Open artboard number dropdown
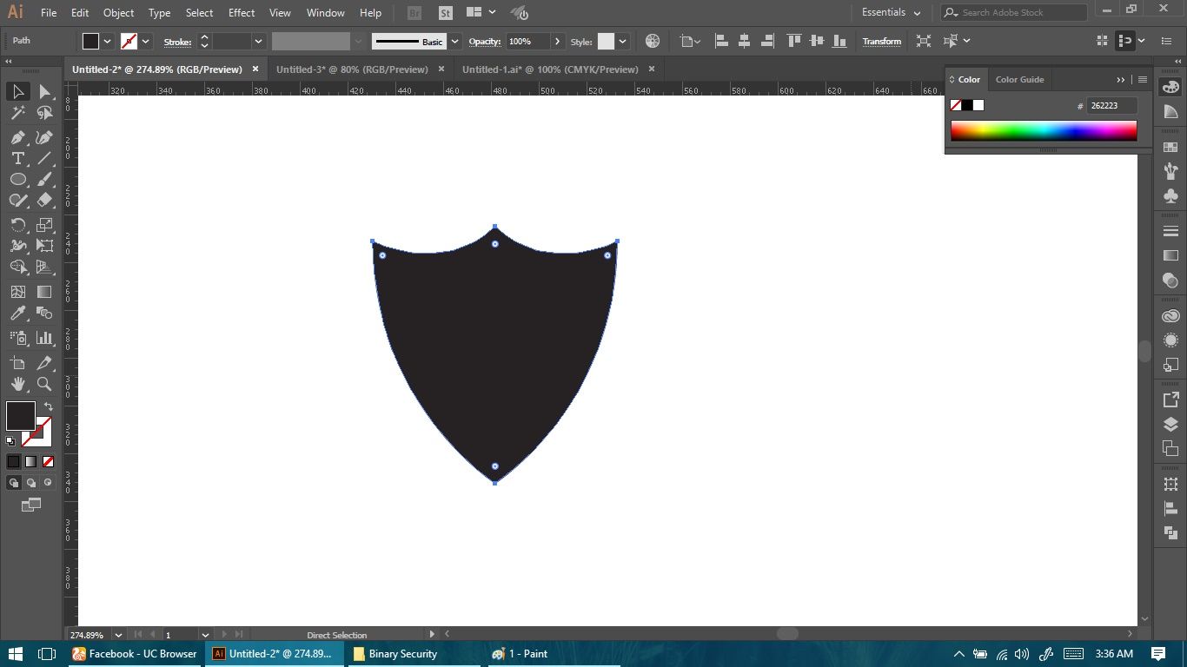 (x=206, y=635)
